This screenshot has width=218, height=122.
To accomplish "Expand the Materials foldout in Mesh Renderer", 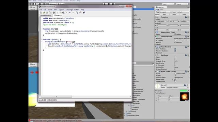I will coord(155,53).
